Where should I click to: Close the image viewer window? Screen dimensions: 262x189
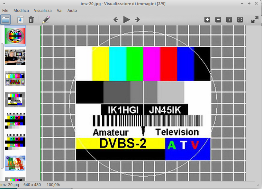coord(256,4)
